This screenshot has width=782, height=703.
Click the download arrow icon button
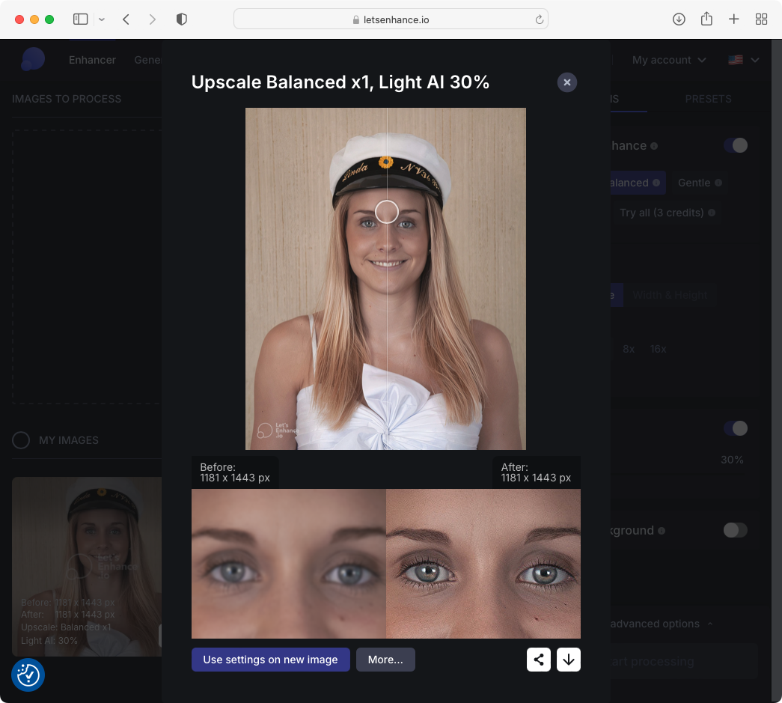[569, 660]
